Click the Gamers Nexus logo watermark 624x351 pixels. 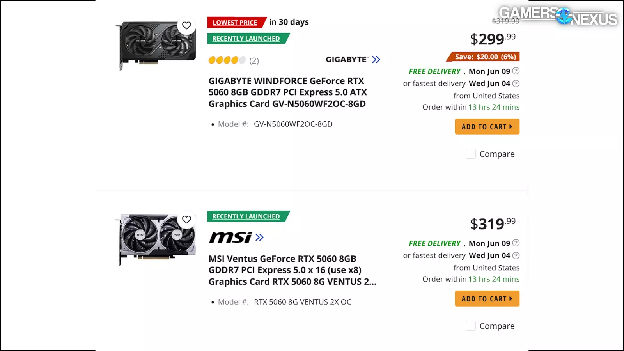tap(558, 16)
